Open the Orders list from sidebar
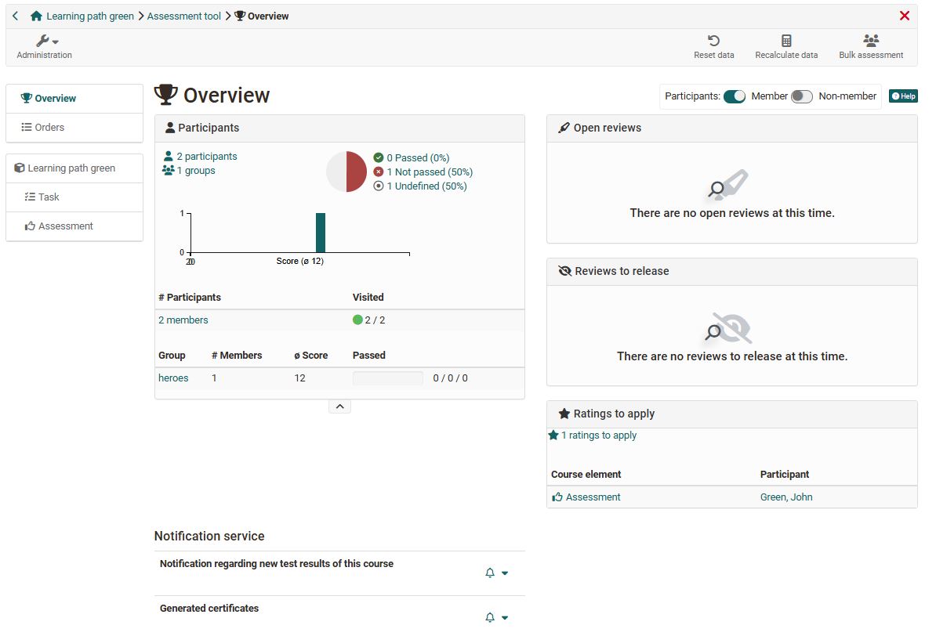The width and height of the screenshot is (936, 636). coord(50,127)
